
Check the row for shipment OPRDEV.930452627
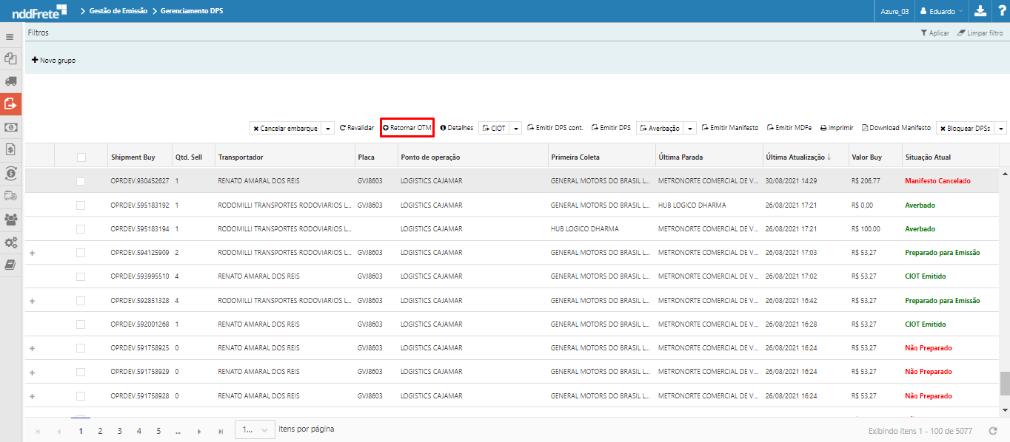[x=81, y=181]
